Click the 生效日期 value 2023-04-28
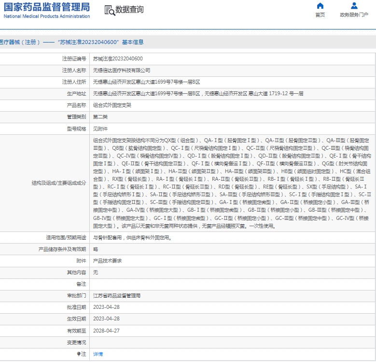This screenshot has height=362, width=376. (x=106, y=319)
